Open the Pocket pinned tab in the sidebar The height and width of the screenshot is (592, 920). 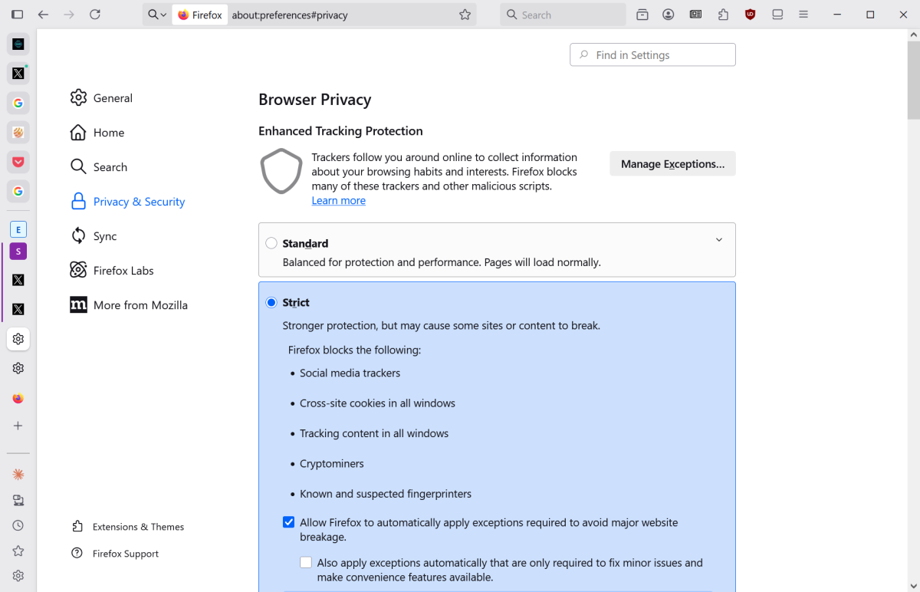point(18,162)
